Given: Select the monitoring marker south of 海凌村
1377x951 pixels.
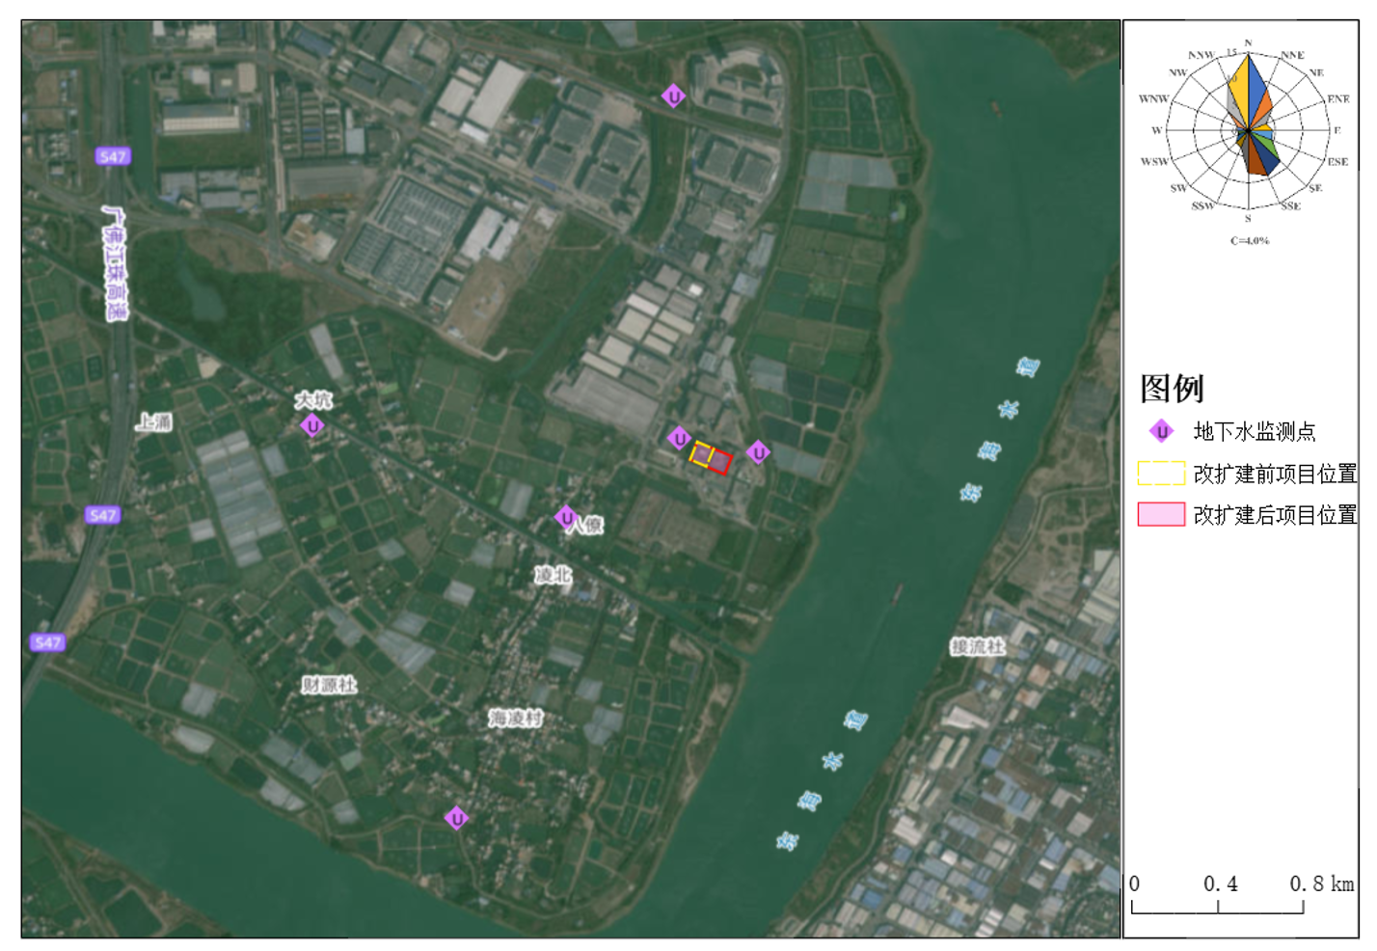Looking at the screenshot, I should [x=456, y=818].
